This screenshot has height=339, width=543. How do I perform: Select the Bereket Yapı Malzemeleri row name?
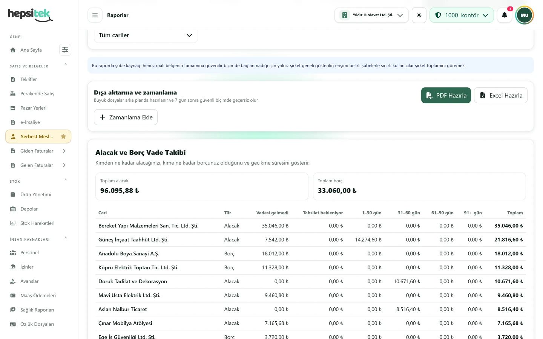[148, 226]
